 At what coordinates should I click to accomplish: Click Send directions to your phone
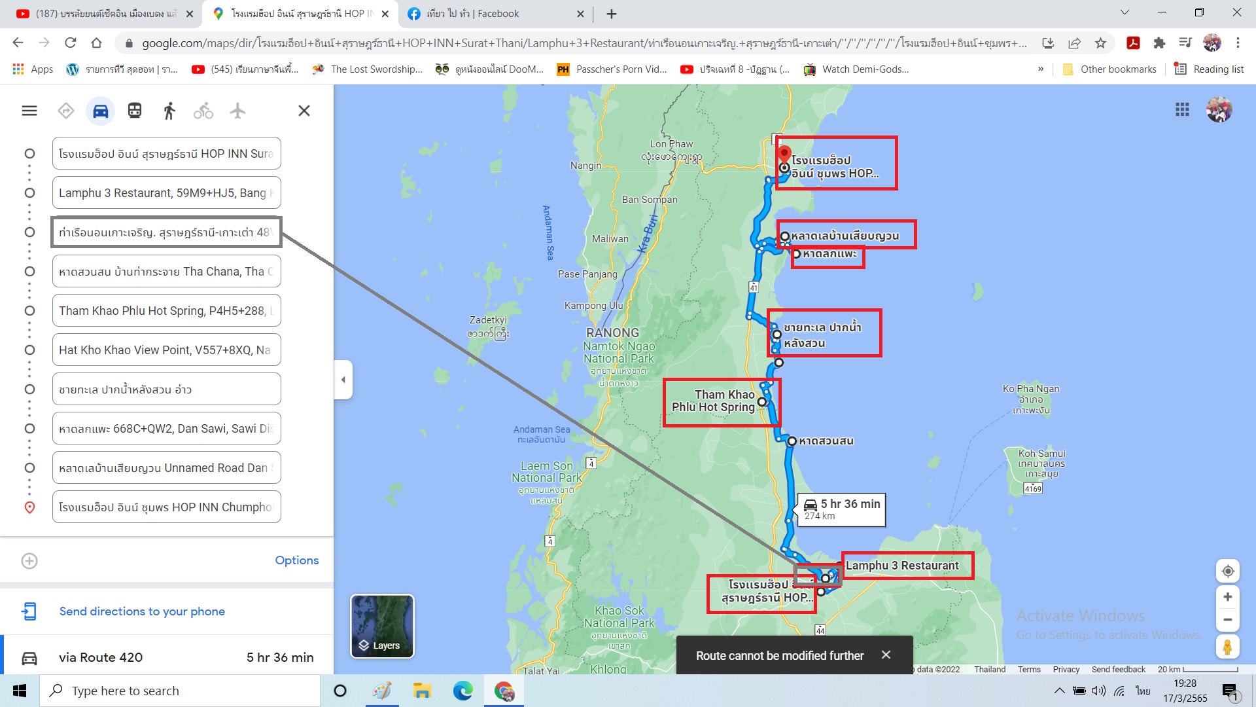tap(142, 611)
